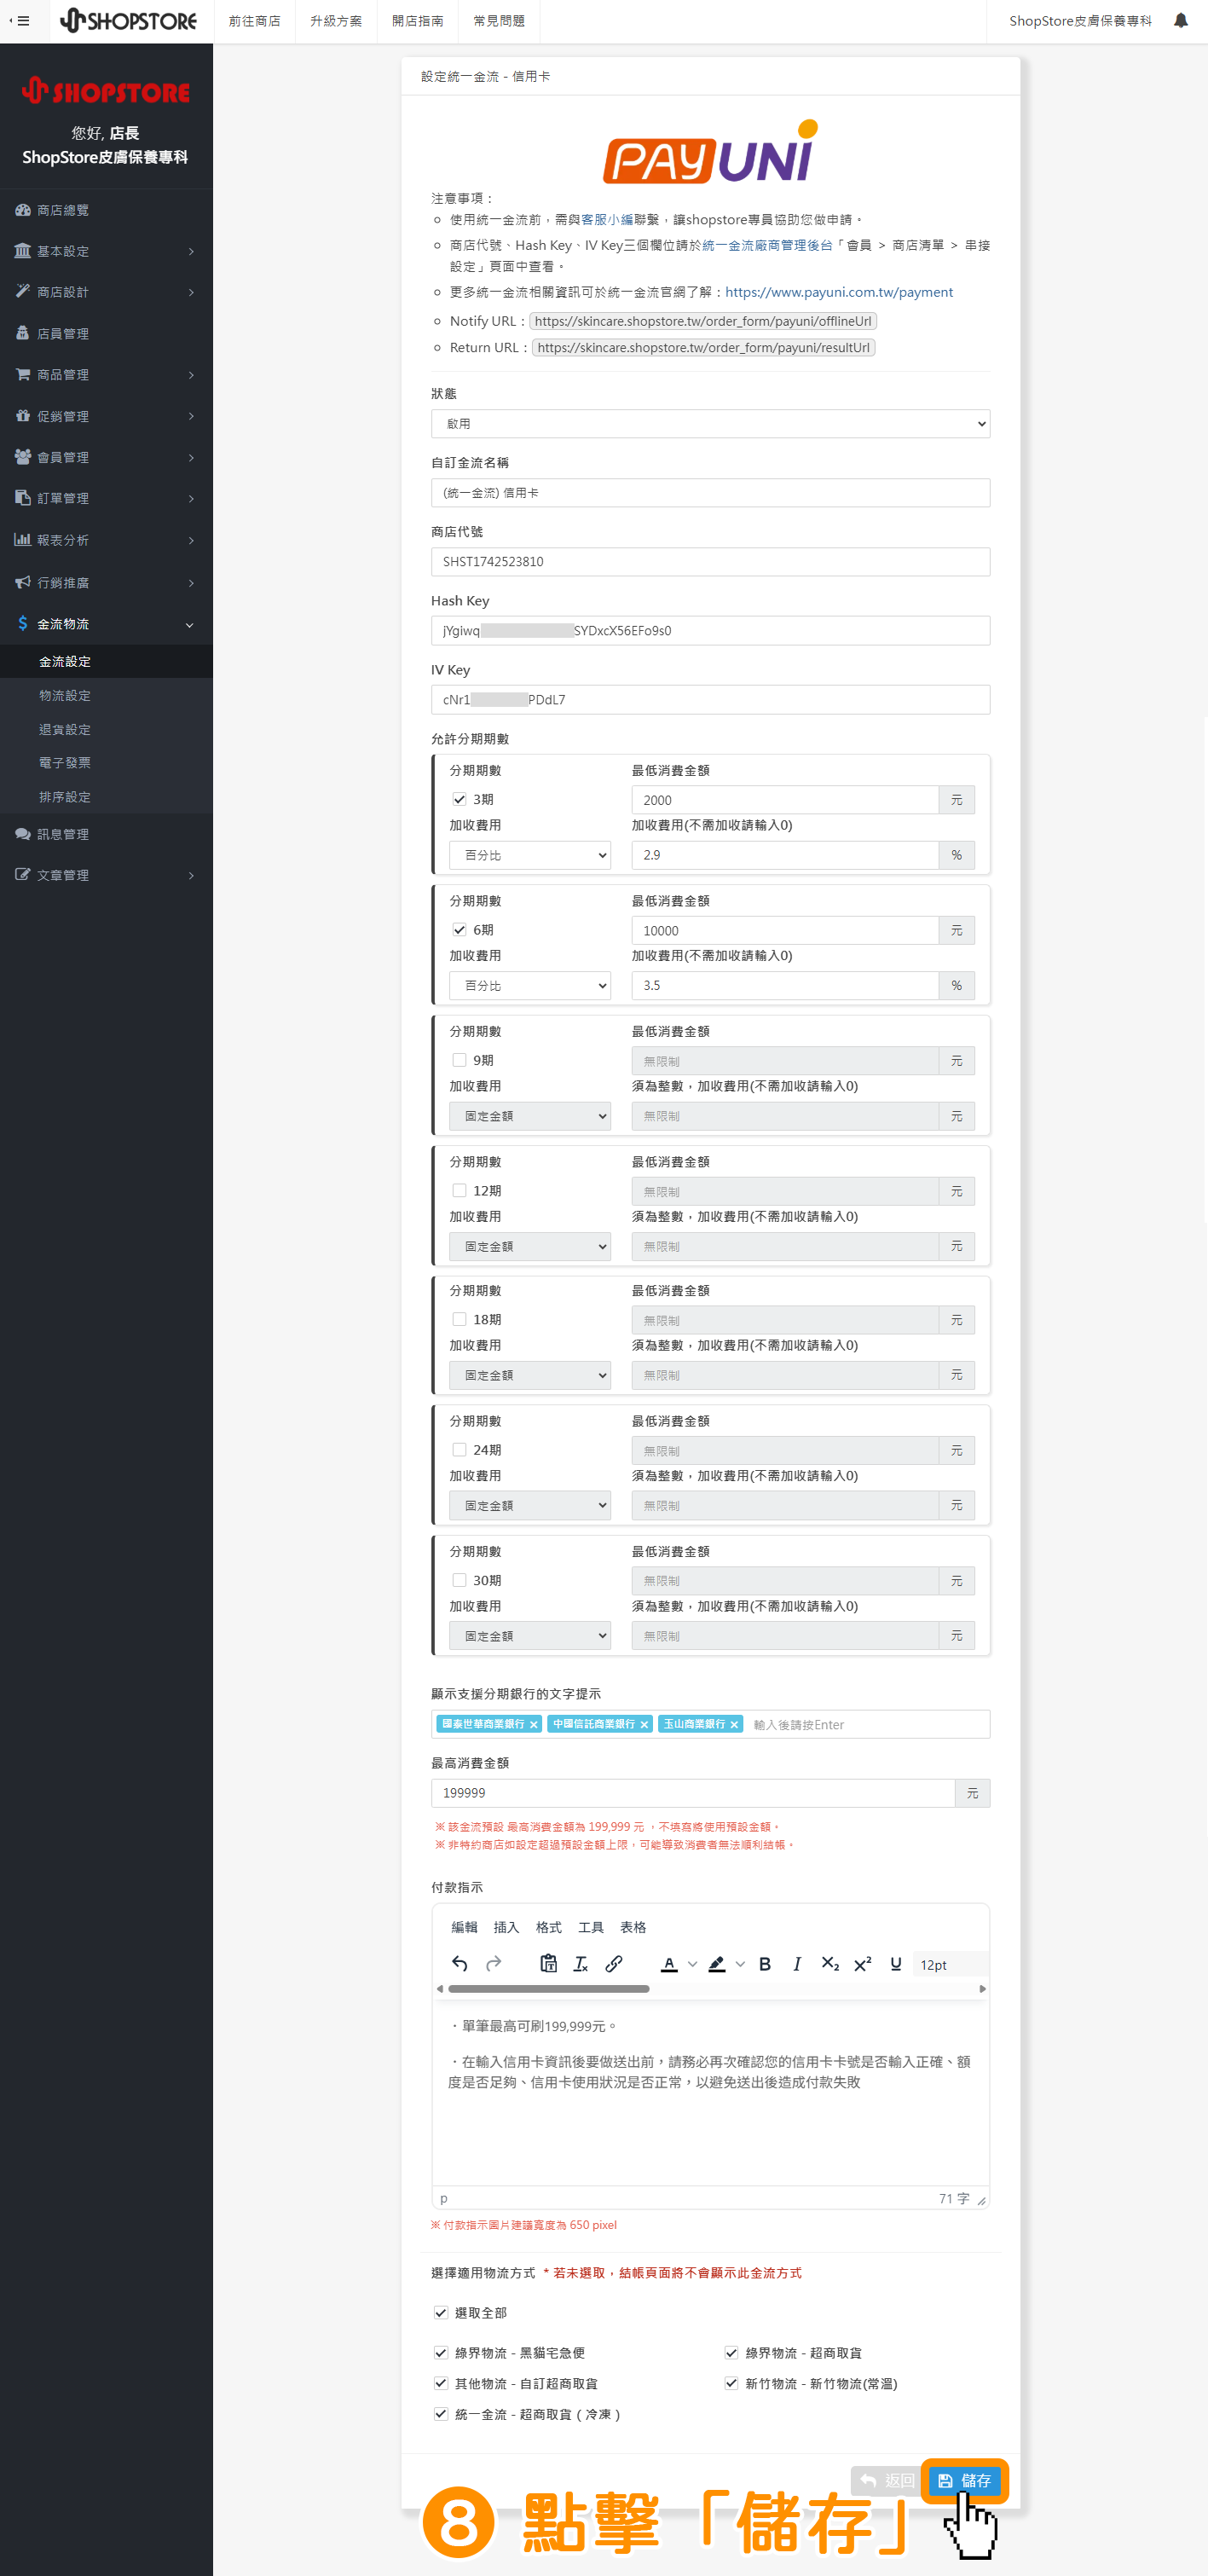
Task: Toggle underline formatting
Action: (896, 1964)
